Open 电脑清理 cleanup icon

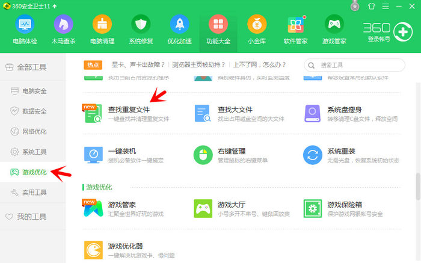pyautogui.click(x=102, y=24)
